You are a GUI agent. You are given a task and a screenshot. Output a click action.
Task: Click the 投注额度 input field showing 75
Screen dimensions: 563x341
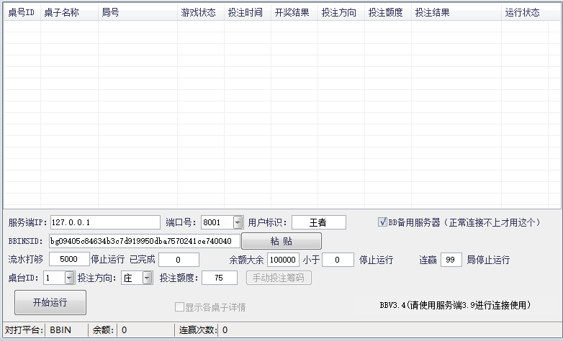click(x=219, y=278)
